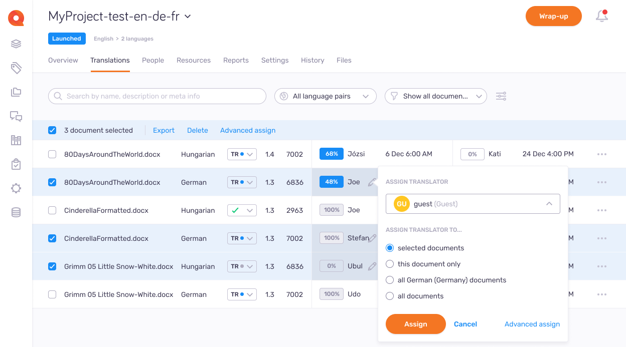
Task: Click the discussions chat icon in the sidebar
Action: 16,116
